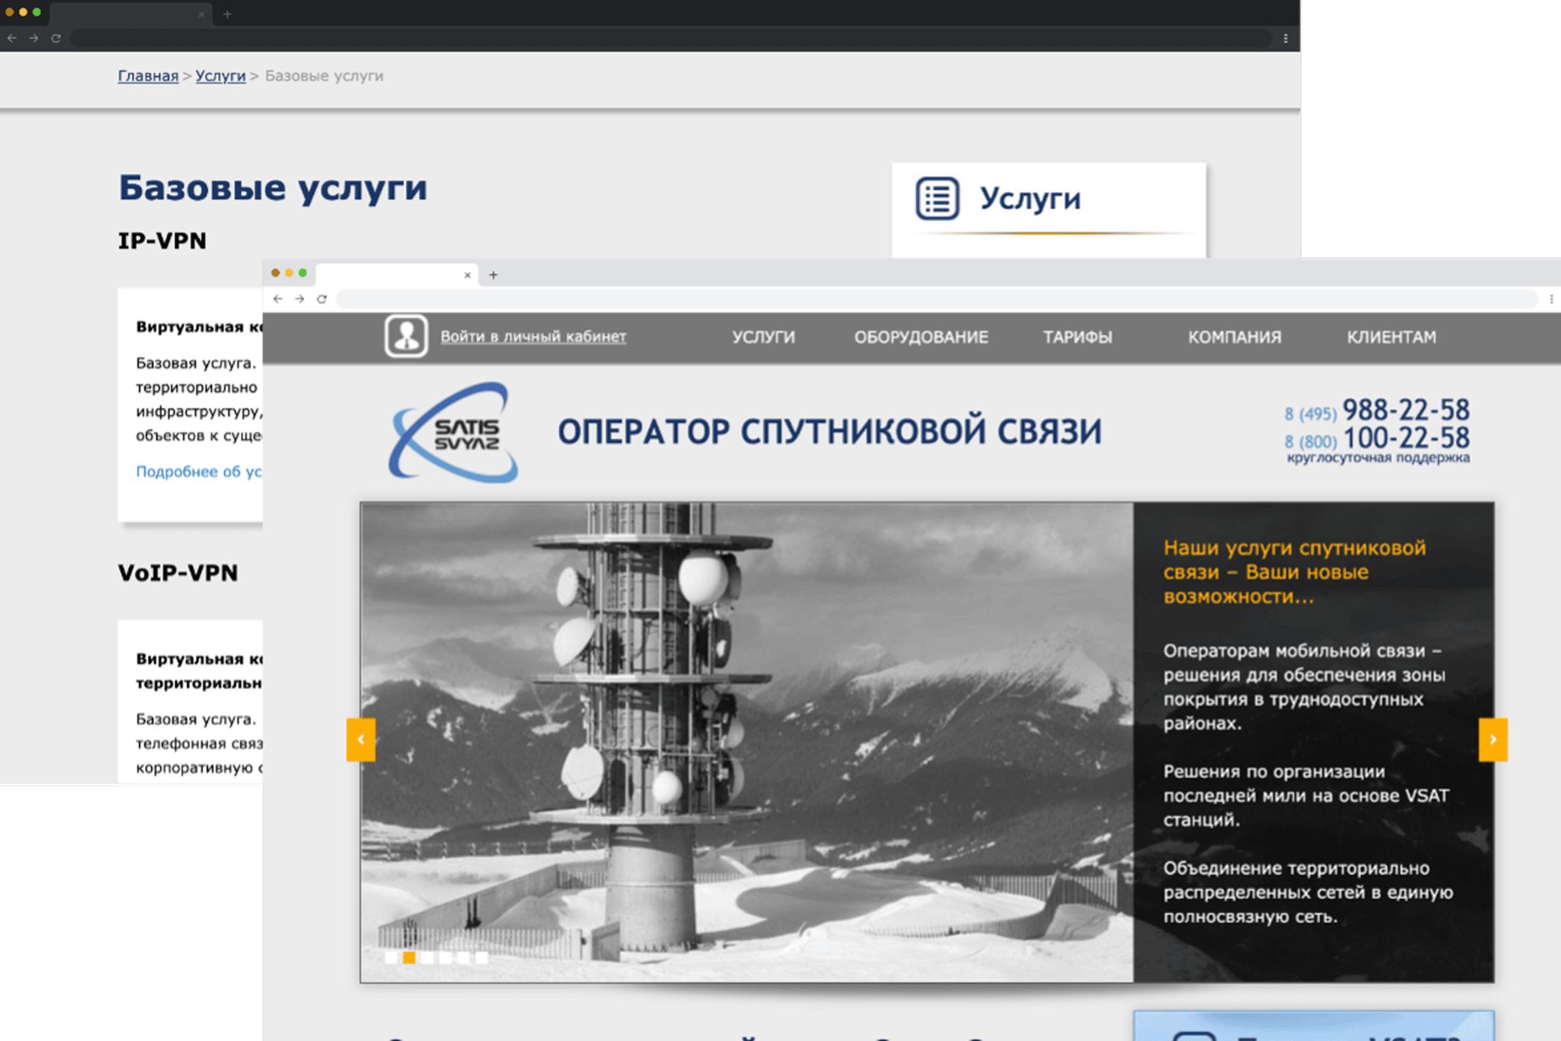Viewport: 1561px width, 1041px height.
Task: Show previous slide with left arrow
Action: pos(361,739)
